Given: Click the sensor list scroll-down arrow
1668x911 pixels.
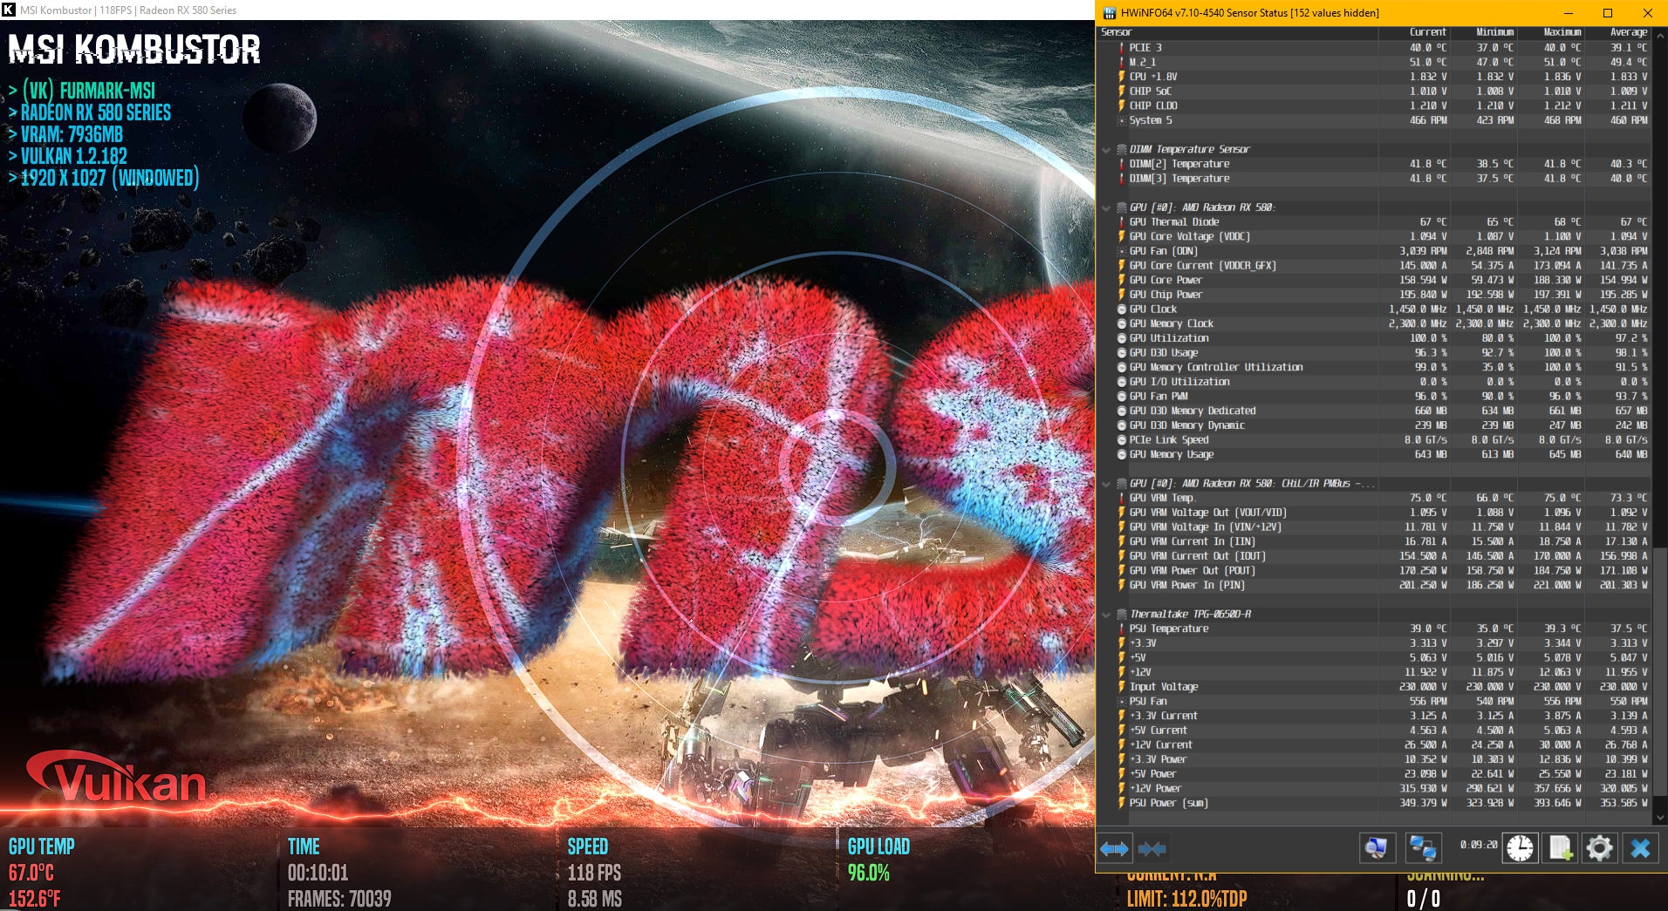Looking at the screenshot, I should pyautogui.click(x=1660, y=818).
